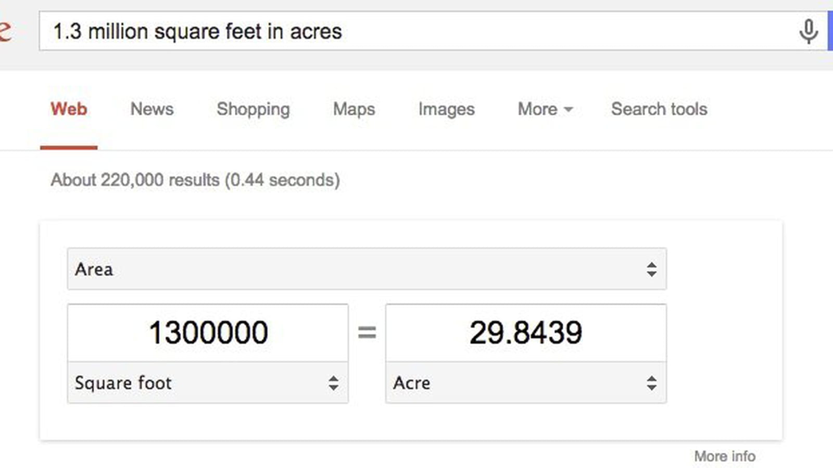Go to the Maps tab

coord(354,109)
